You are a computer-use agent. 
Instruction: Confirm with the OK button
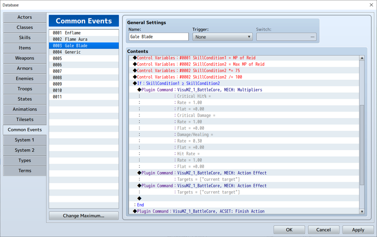289,230
